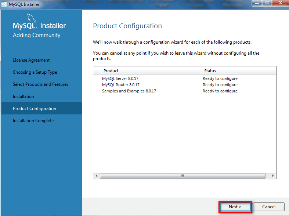Image resolution: width=289 pixels, height=216 pixels.
Task: Click the Status column header
Action: [x=239, y=71]
